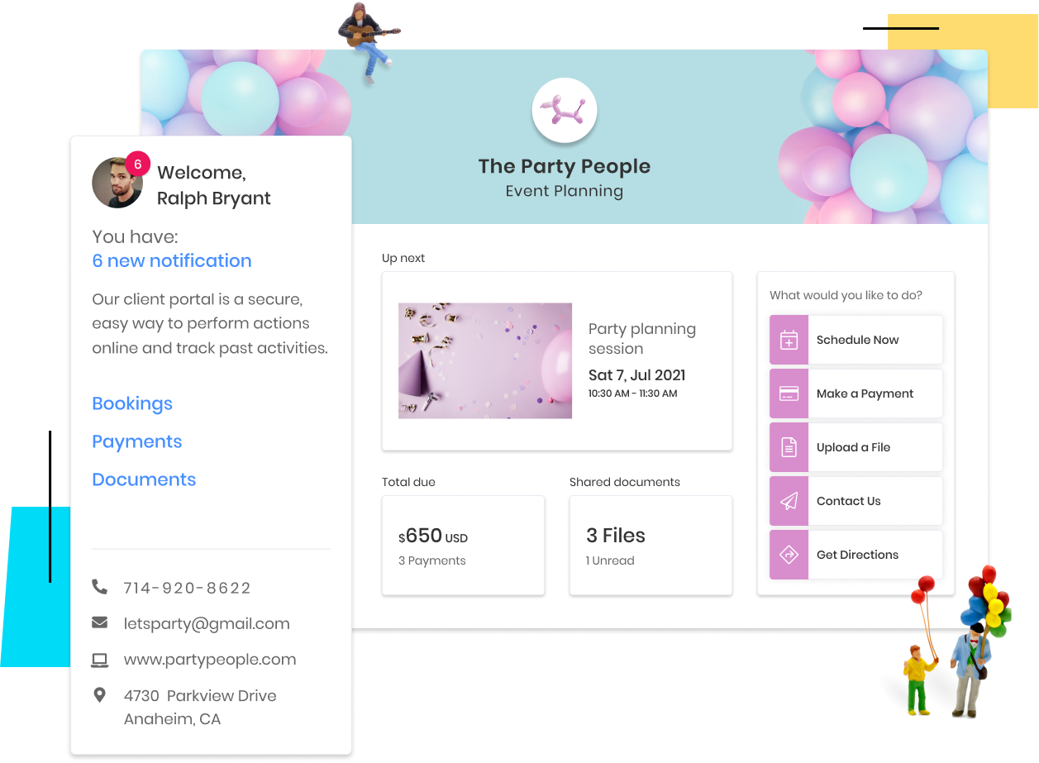Open the 6 new notification link
Image resolution: width=1039 pixels, height=763 pixels.
172,260
